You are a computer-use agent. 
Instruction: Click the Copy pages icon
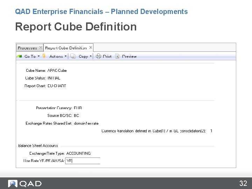coord(73,56)
